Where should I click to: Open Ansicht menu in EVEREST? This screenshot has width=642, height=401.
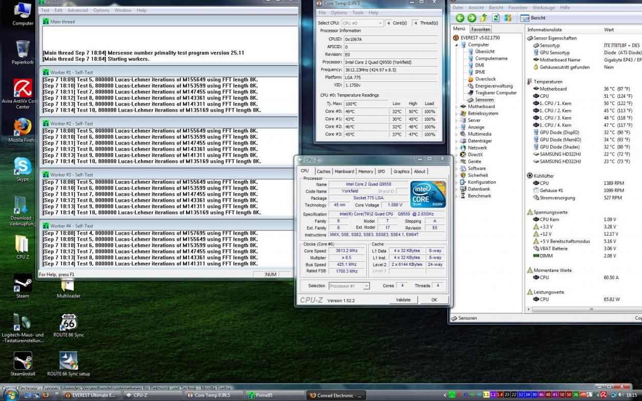[476, 8]
